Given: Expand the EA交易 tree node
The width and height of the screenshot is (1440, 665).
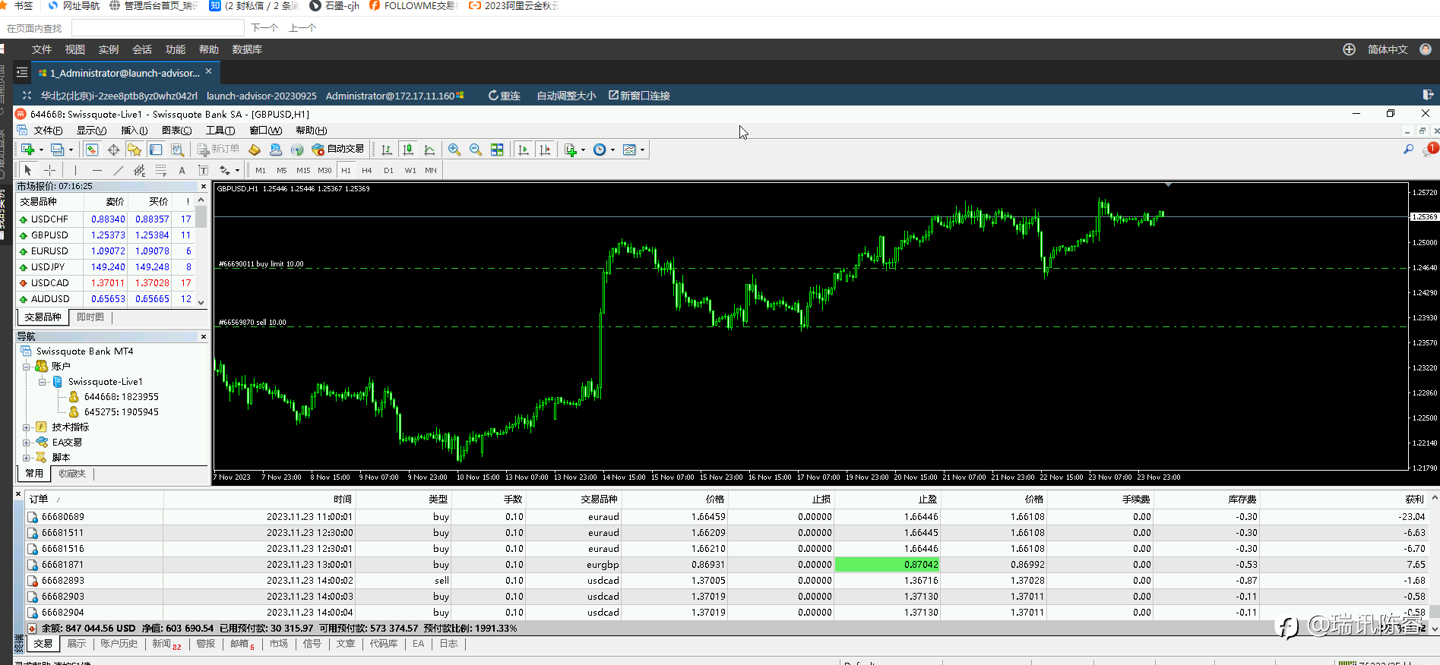Looking at the screenshot, I should click(26, 443).
